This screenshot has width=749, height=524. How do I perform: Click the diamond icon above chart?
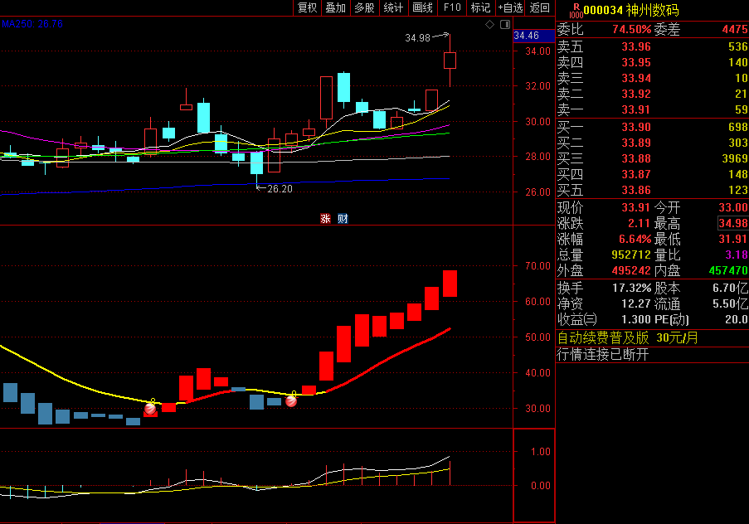click(x=489, y=25)
